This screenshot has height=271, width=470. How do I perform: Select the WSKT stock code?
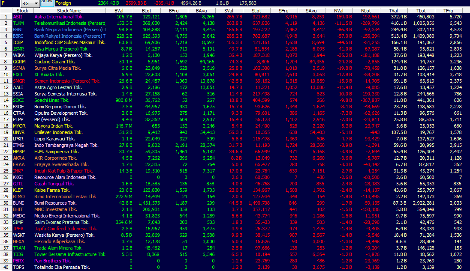[19, 235]
